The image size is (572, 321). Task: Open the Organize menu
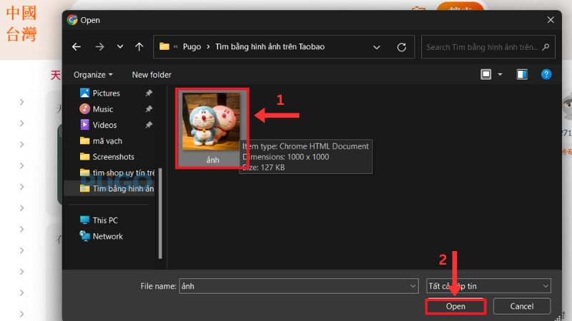point(93,75)
